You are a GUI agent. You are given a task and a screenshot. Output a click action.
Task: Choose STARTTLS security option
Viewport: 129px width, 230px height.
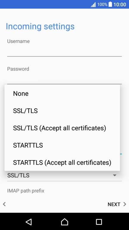[x=62, y=145]
